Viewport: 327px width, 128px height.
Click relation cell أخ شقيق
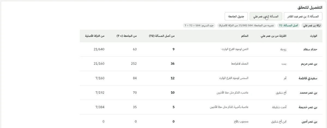281,93
